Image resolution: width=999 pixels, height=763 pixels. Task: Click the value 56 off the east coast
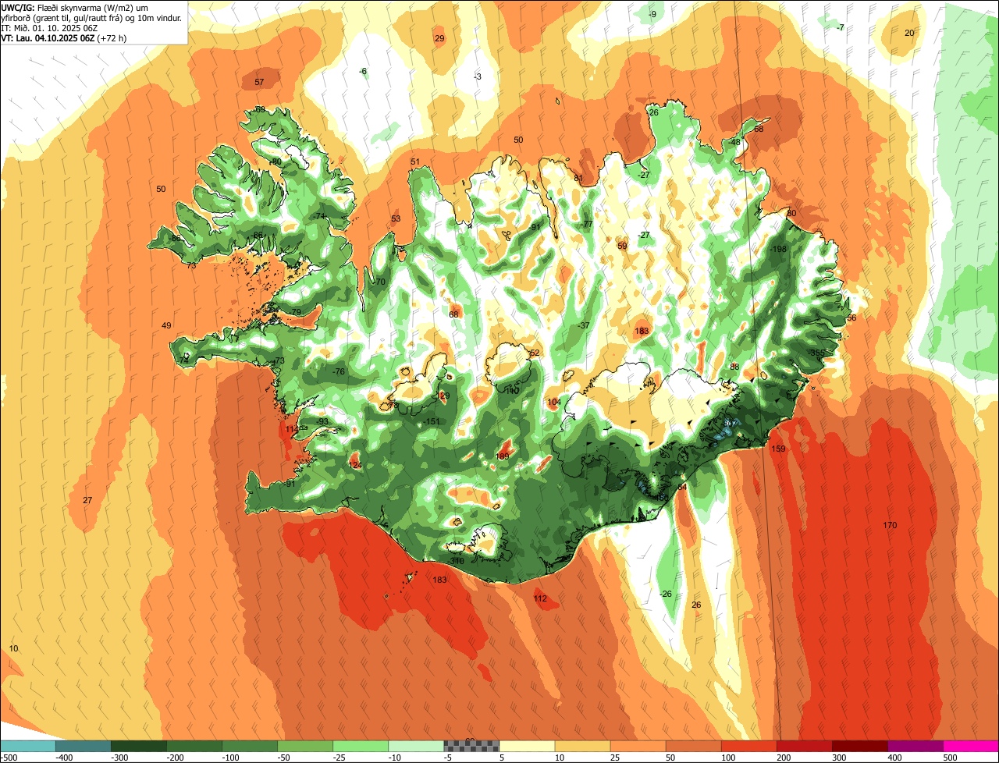[851, 318]
